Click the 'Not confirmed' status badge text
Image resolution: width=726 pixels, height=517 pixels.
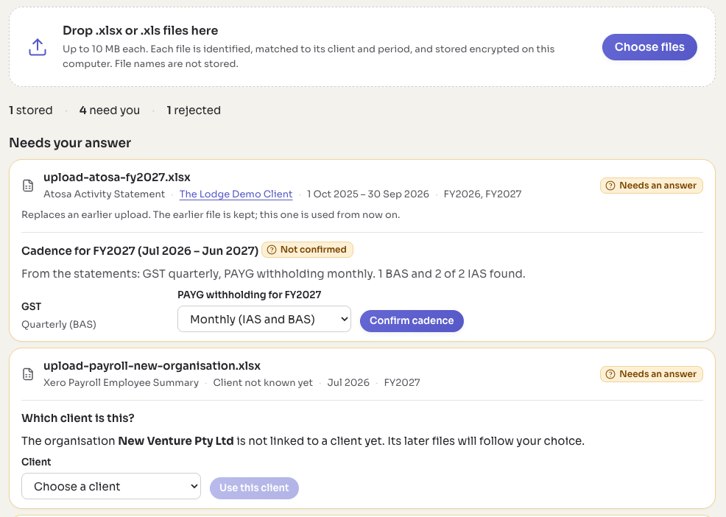[314, 250]
